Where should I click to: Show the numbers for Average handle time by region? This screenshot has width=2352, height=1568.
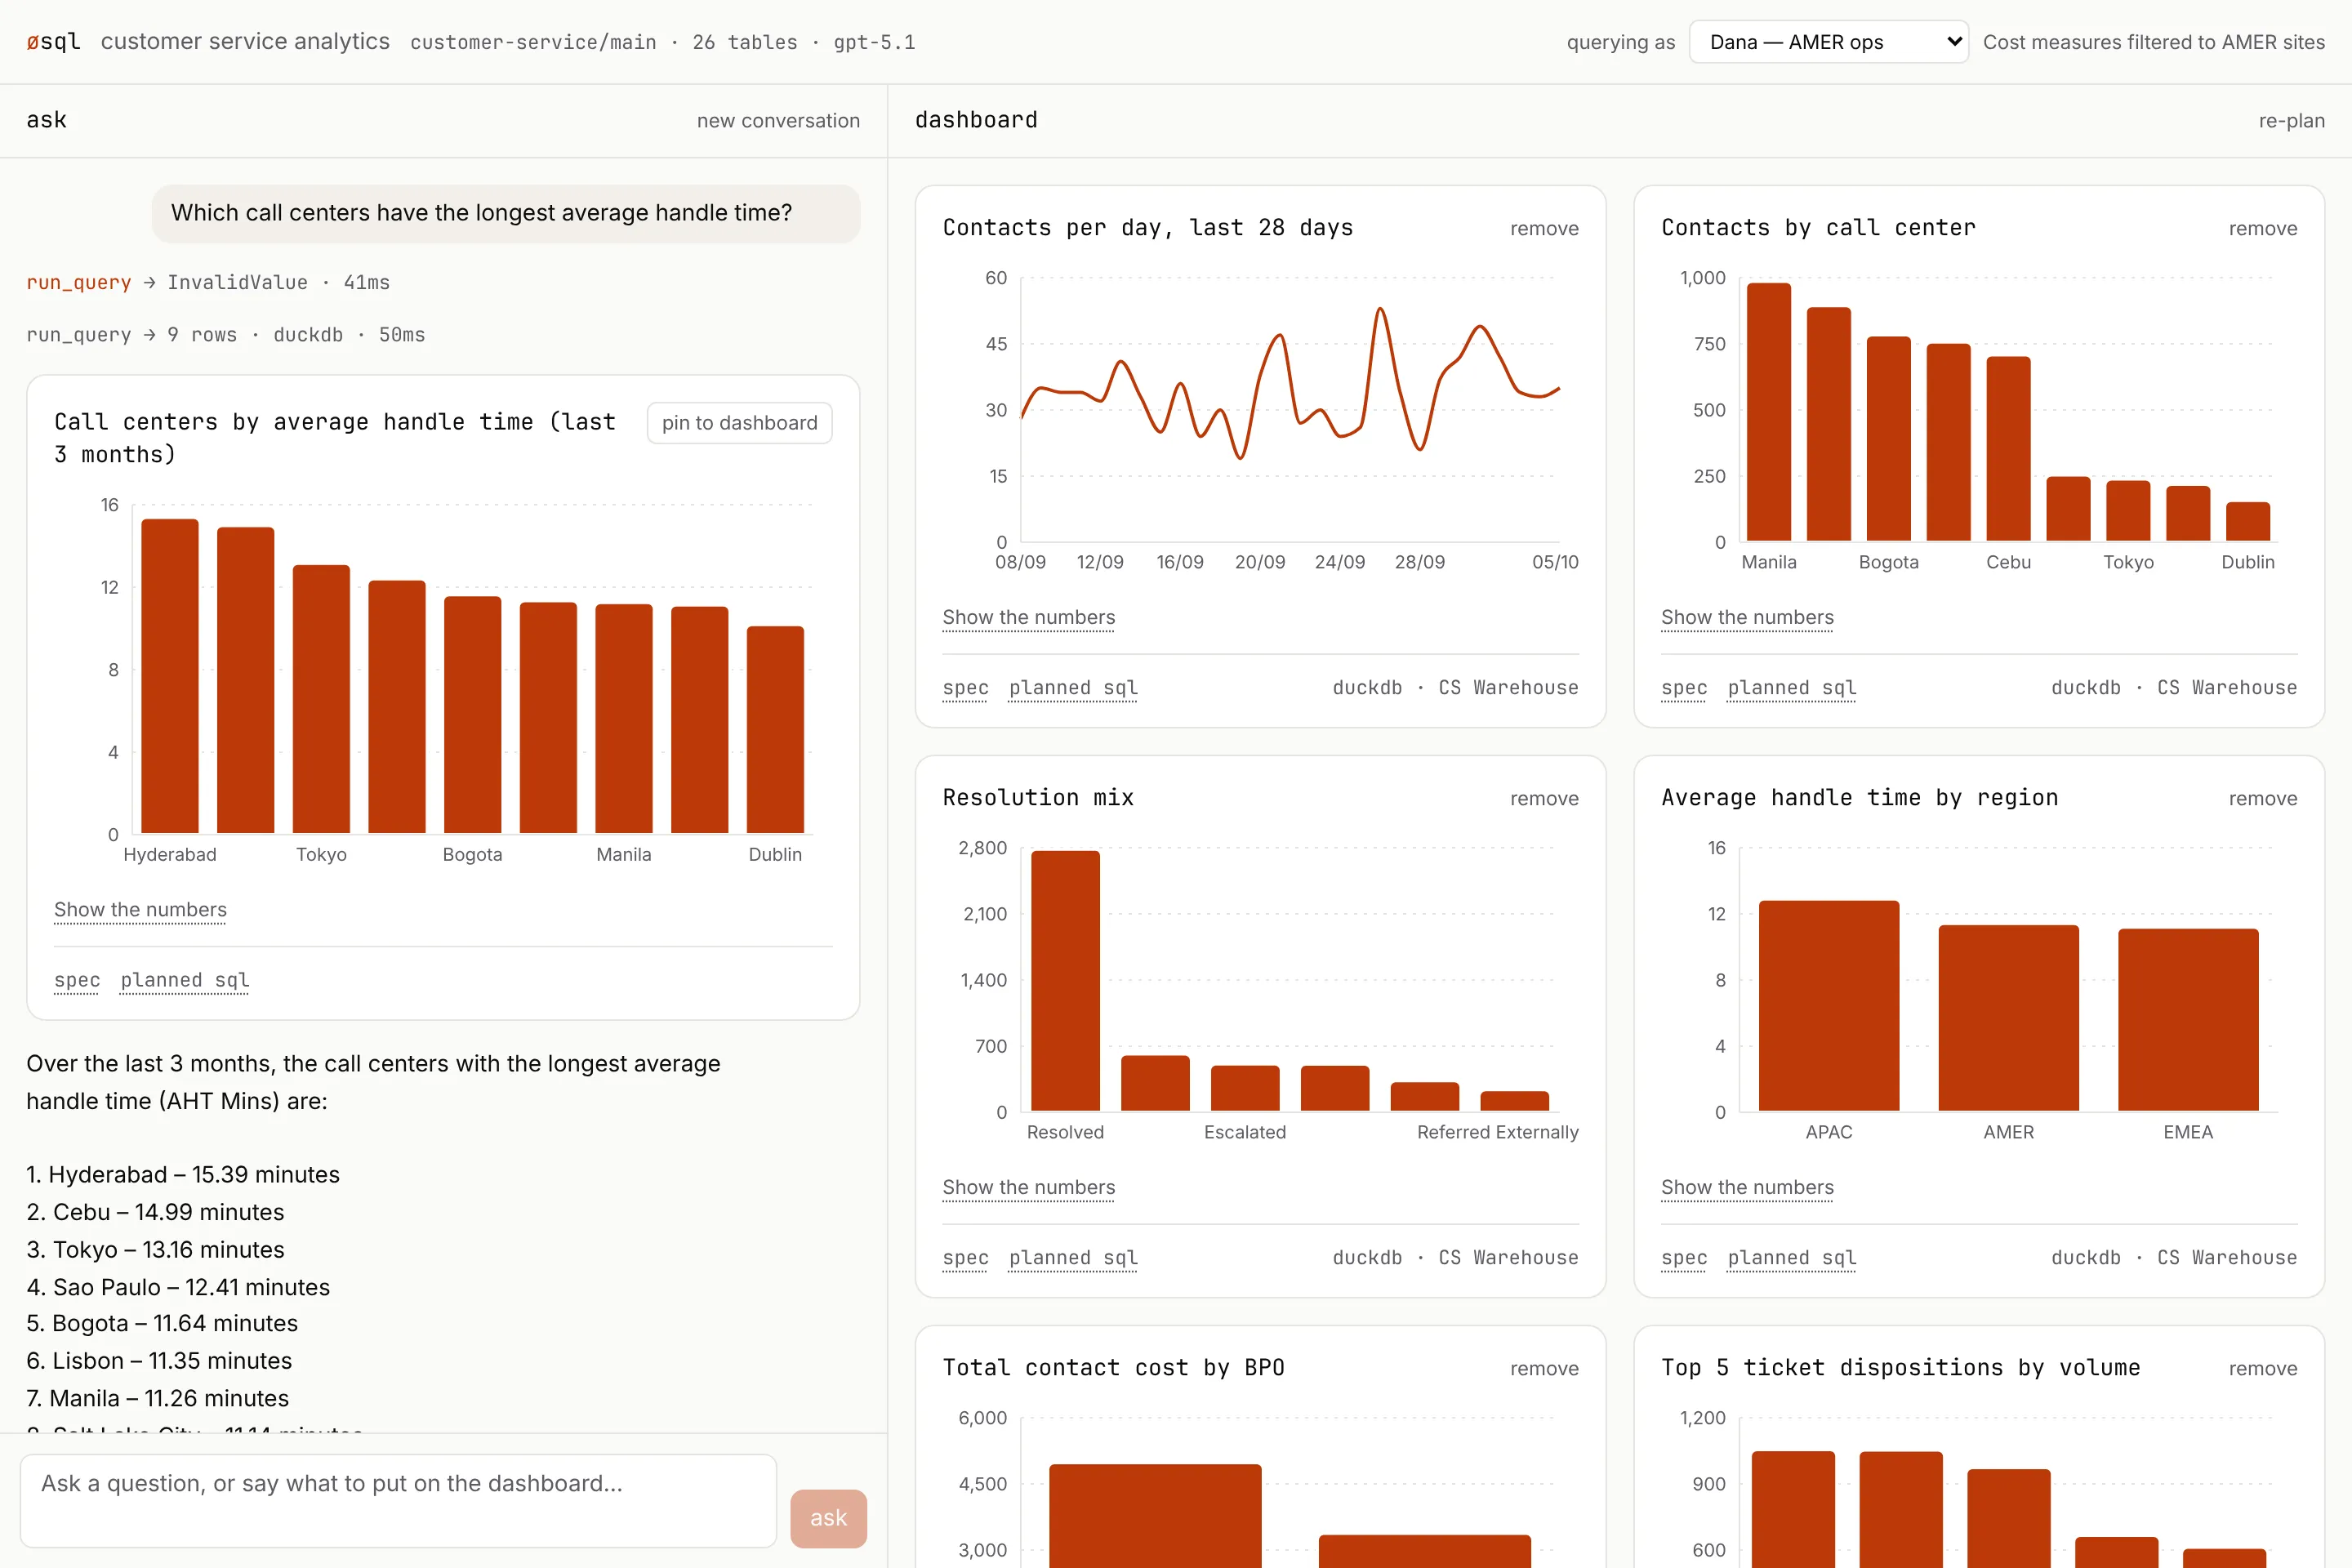[1747, 1187]
